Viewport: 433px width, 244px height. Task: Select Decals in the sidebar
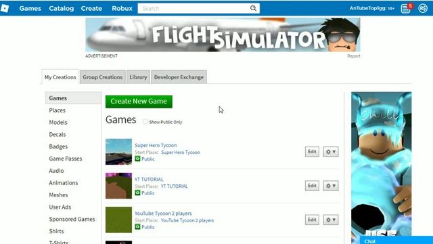click(x=58, y=134)
